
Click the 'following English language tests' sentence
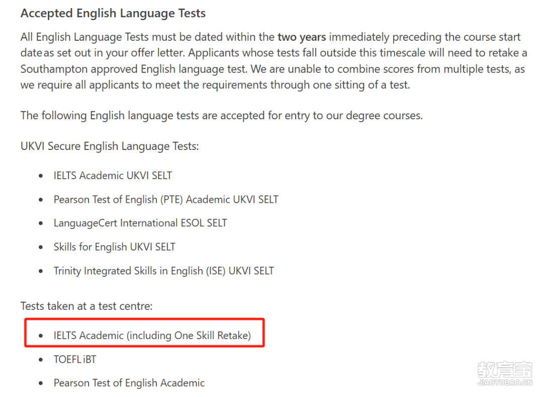[x=221, y=115]
